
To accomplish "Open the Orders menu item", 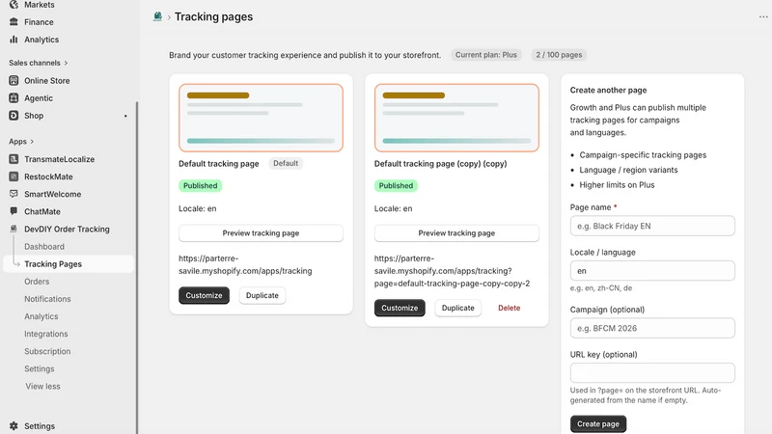I will (x=37, y=282).
